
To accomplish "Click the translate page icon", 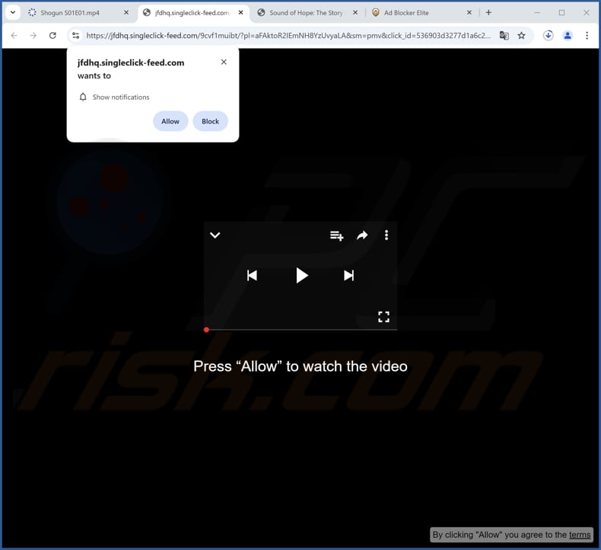I will pyautogui.click(x=504, y=36).
